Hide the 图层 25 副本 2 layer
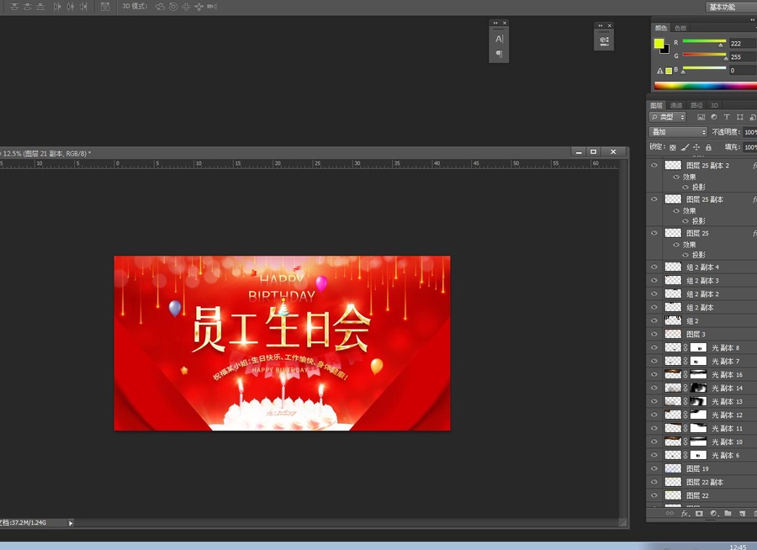 click(x=654, y=165)
